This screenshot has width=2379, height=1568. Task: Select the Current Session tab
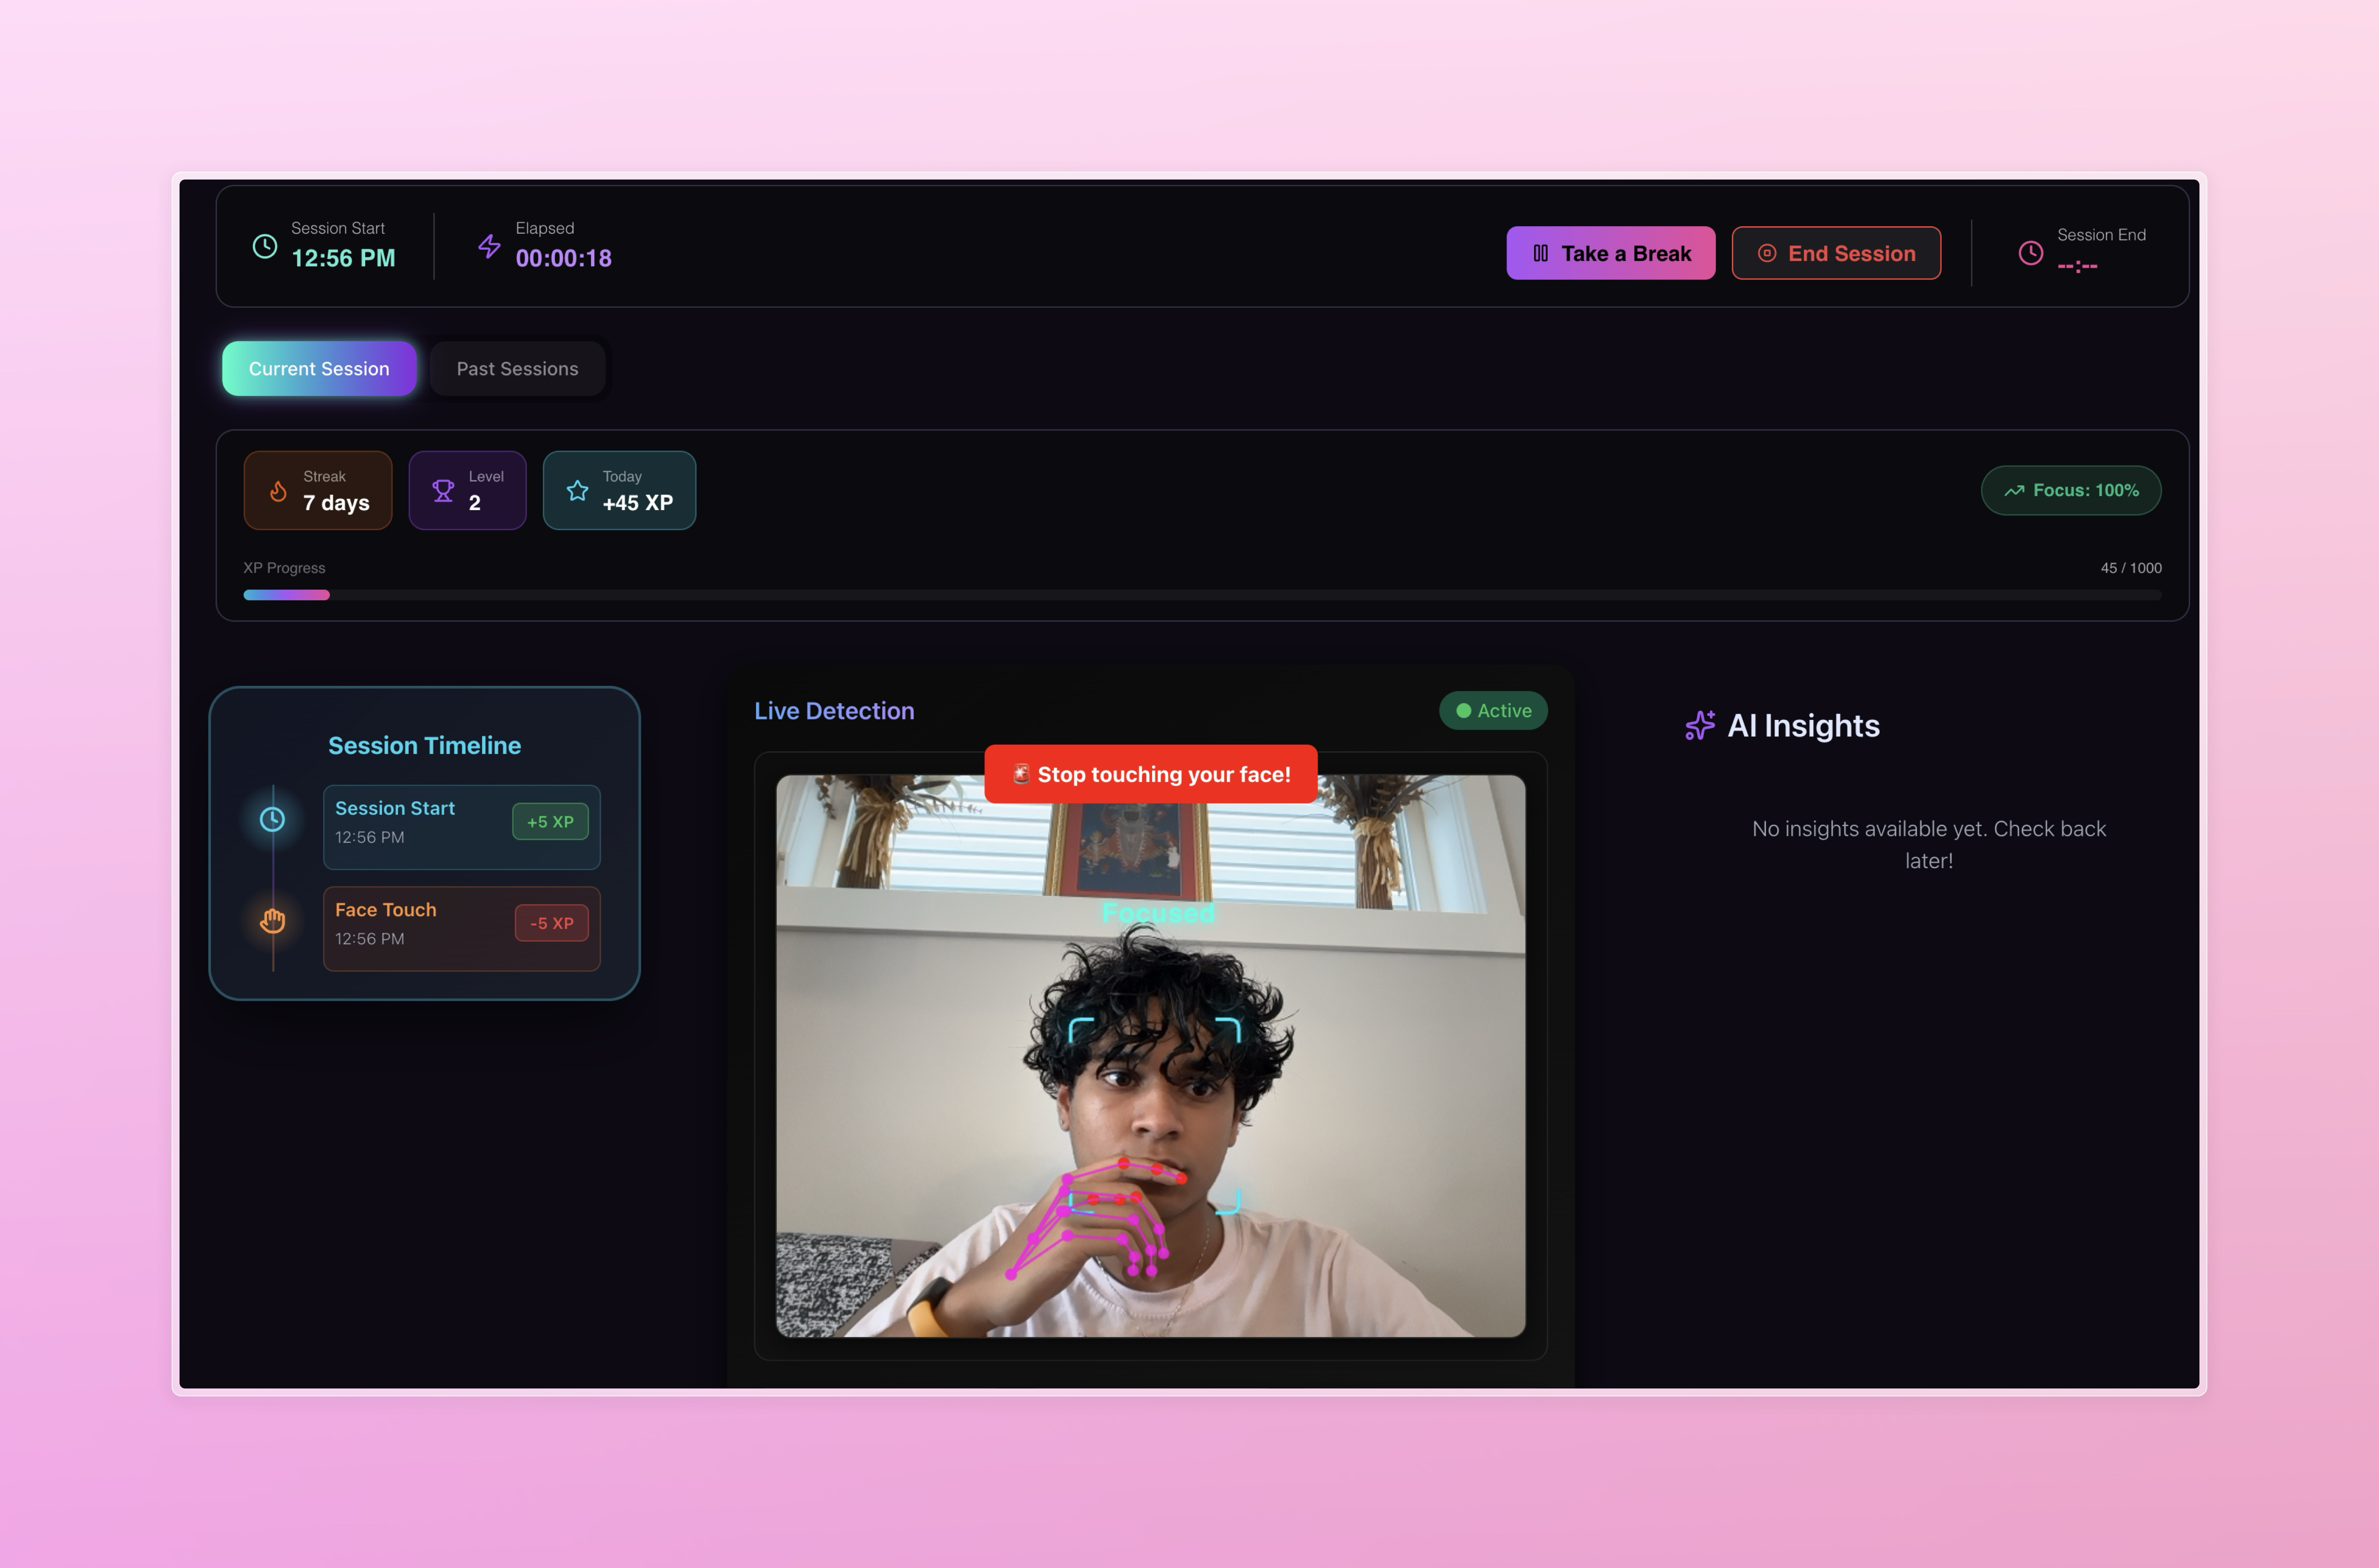[x=319, y=369]
